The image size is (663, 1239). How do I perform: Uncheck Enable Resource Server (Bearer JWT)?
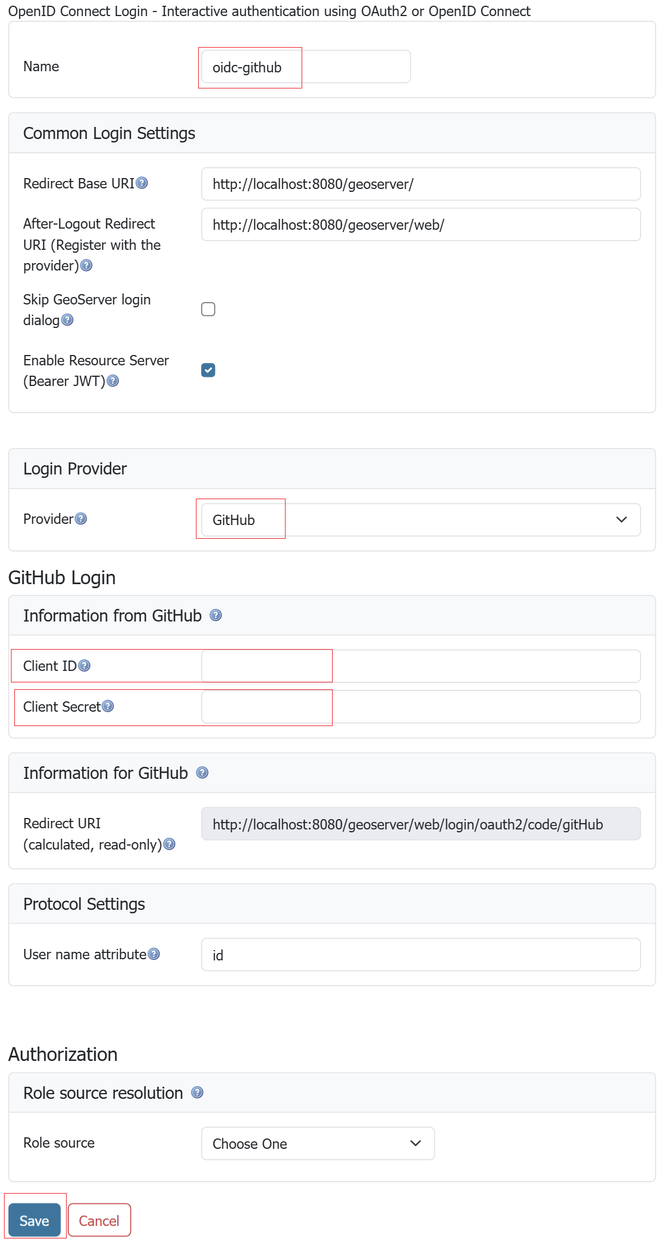point(208,370)
